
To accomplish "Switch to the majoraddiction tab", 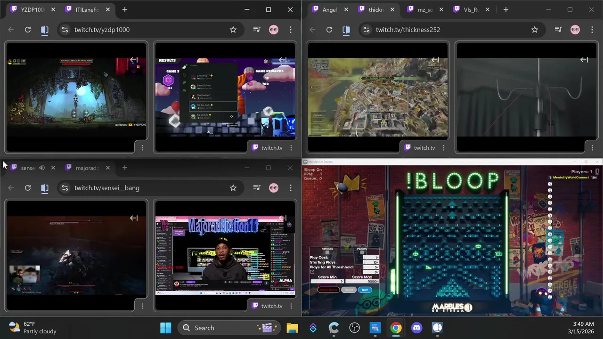I will tap(88, 168).
